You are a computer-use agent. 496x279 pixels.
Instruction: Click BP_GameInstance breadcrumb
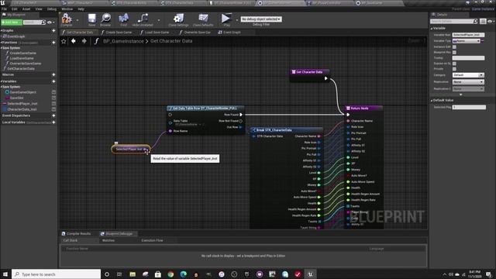point(123,41)
